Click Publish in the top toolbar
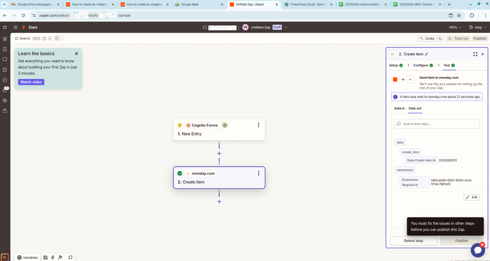490x261 pixels. pyautogui.click(x=480, y=38)
